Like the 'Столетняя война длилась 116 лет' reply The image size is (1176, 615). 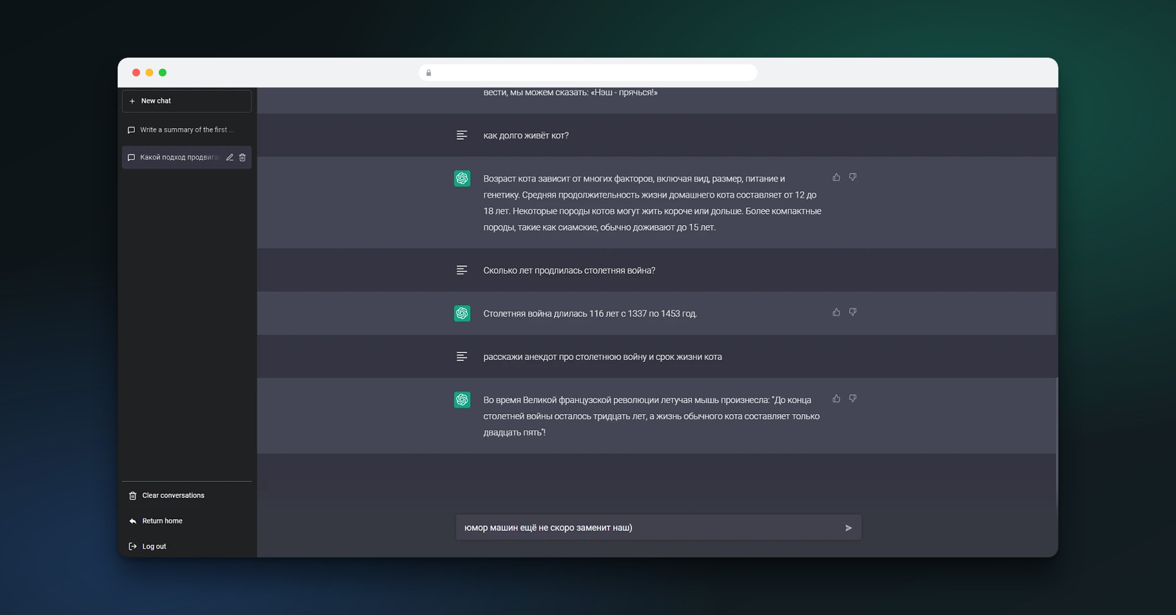pyautogui.click(x=836, y=312)
